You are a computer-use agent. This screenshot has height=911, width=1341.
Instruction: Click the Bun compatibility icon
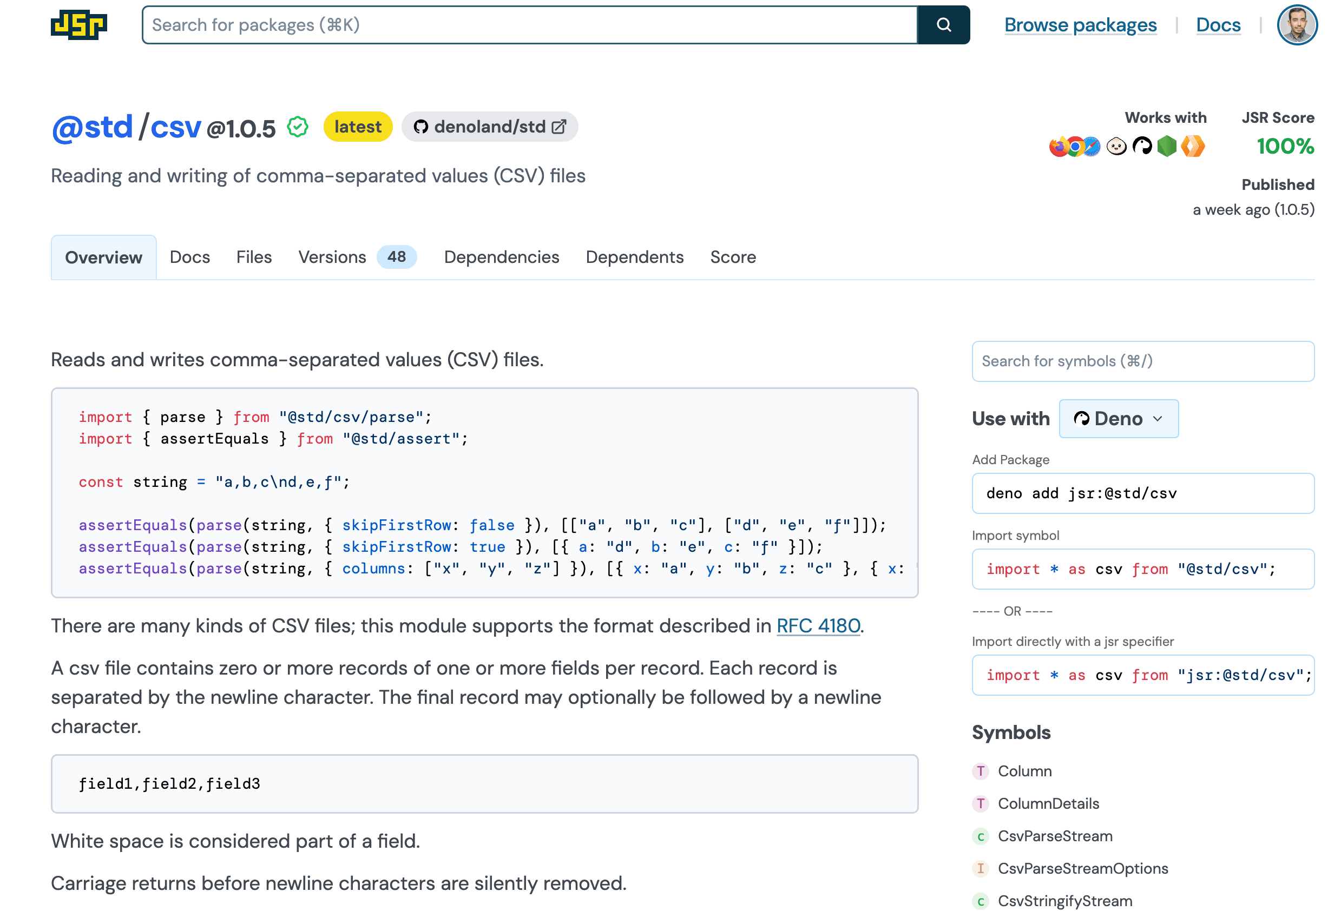(x=1116, y=147)
